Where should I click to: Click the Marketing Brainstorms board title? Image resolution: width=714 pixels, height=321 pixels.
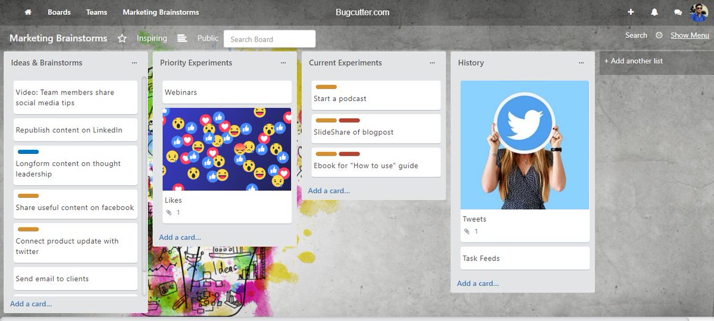[x=58, y=38]
